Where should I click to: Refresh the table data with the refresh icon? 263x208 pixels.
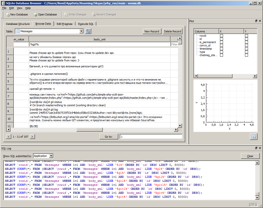point(88,31)
